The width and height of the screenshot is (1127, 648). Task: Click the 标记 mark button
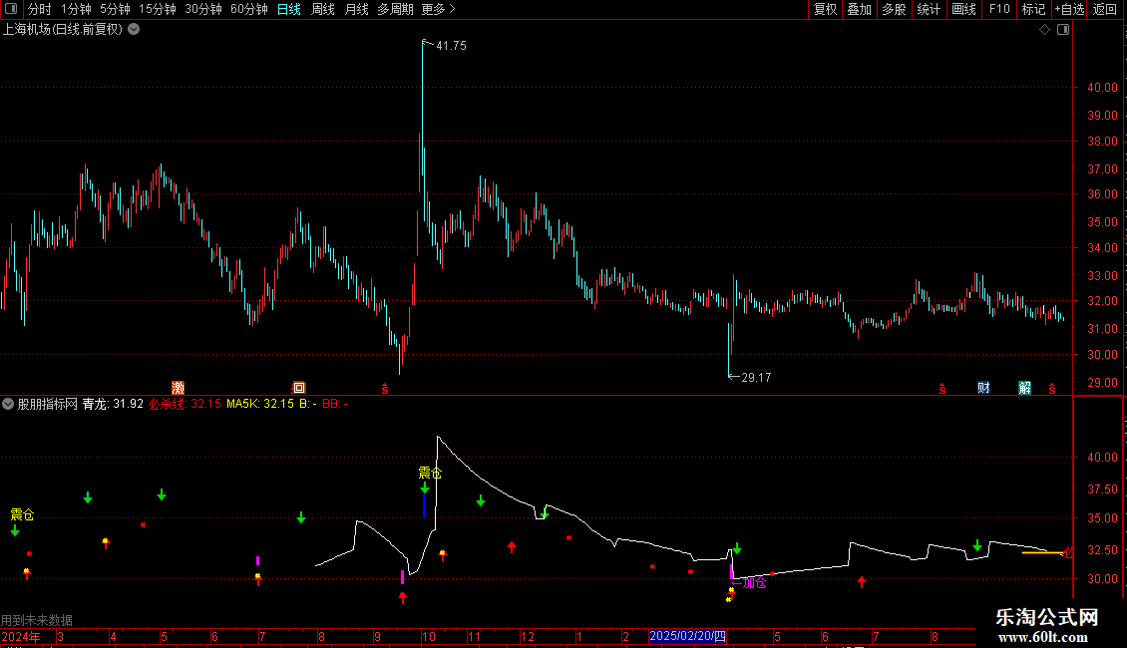click(1033, 9)
